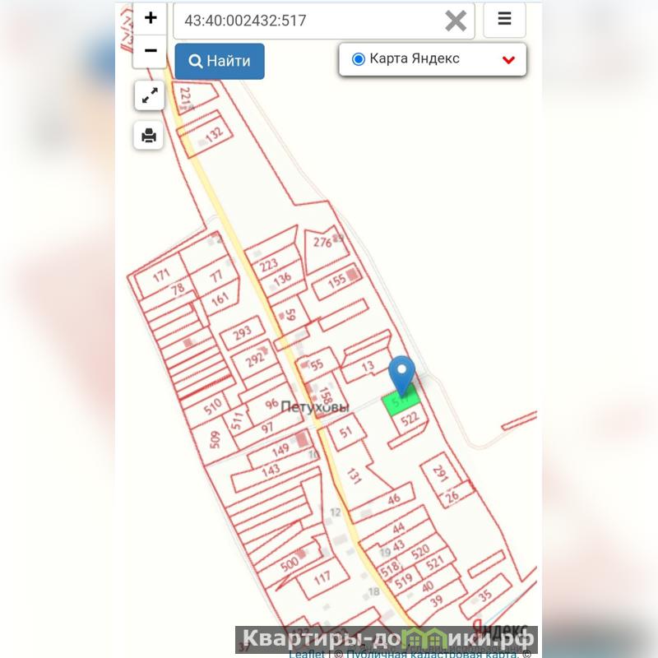Screen dimensions: 658x658
Task: Open the hamburger menu
Action: pos(504,19)
